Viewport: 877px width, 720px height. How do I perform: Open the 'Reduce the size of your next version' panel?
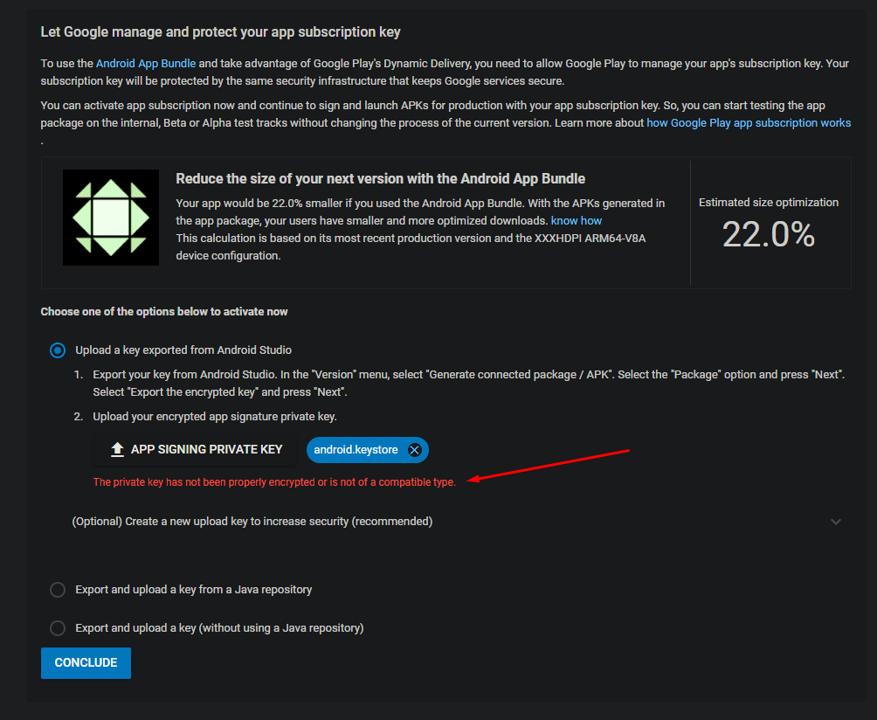click(380, 177)
